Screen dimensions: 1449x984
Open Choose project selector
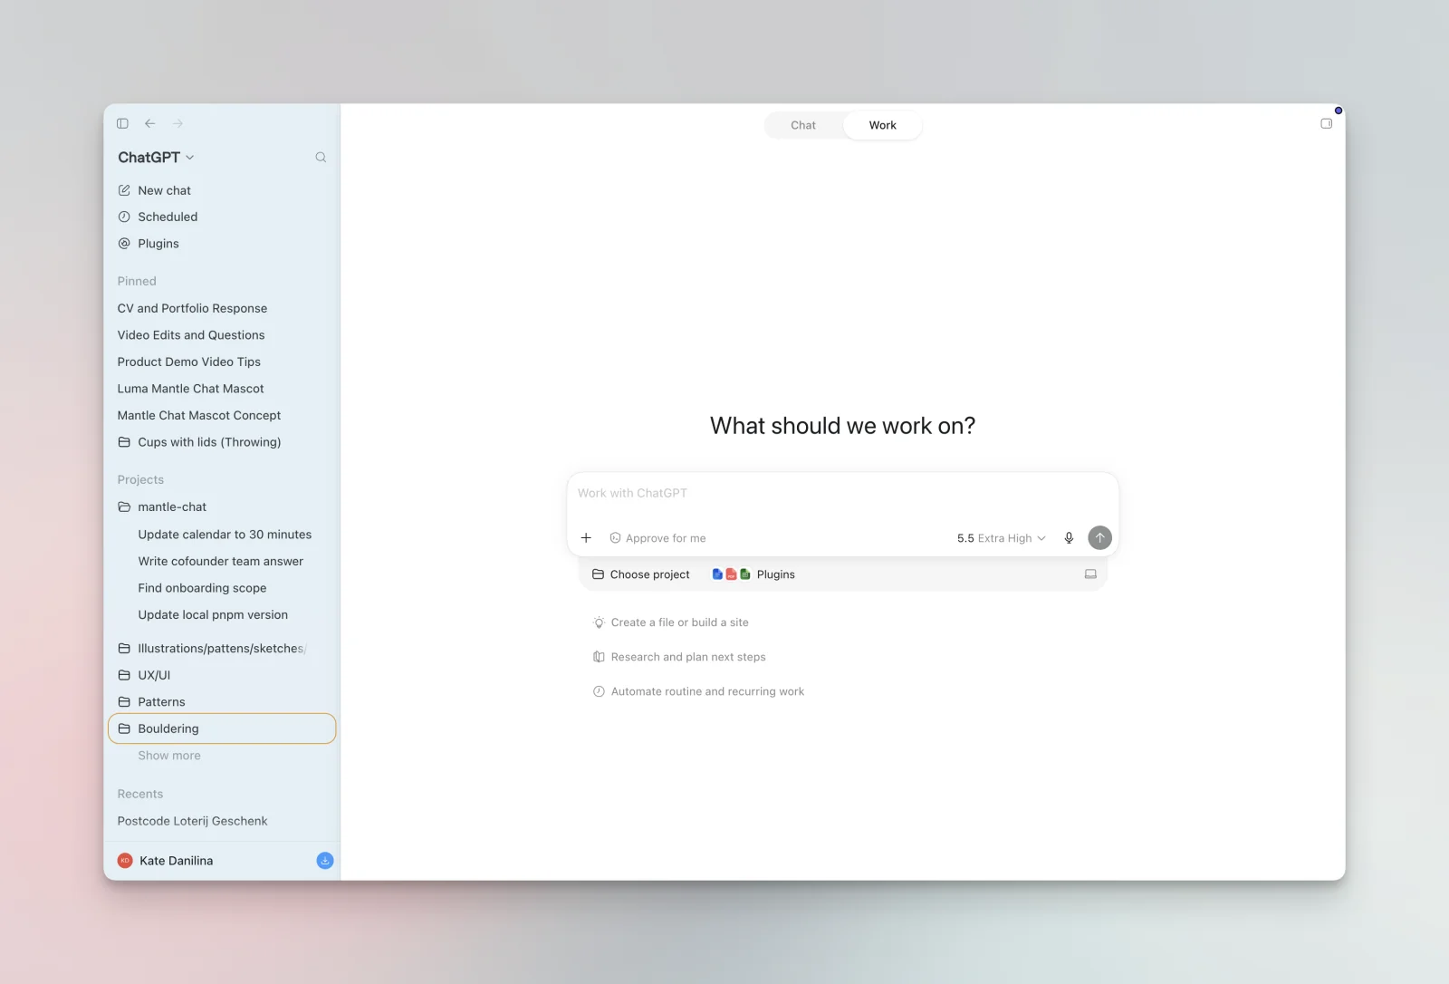[640, 574]
